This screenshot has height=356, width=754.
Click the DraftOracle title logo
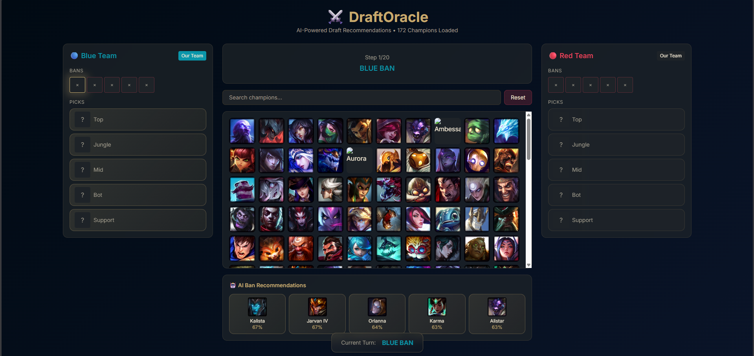pos(378,17)
